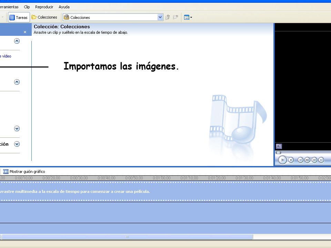The height and width of the screenshot is (248, 331).
Task: Open the partially visible Herramientas menu
Action: (9, 7)
